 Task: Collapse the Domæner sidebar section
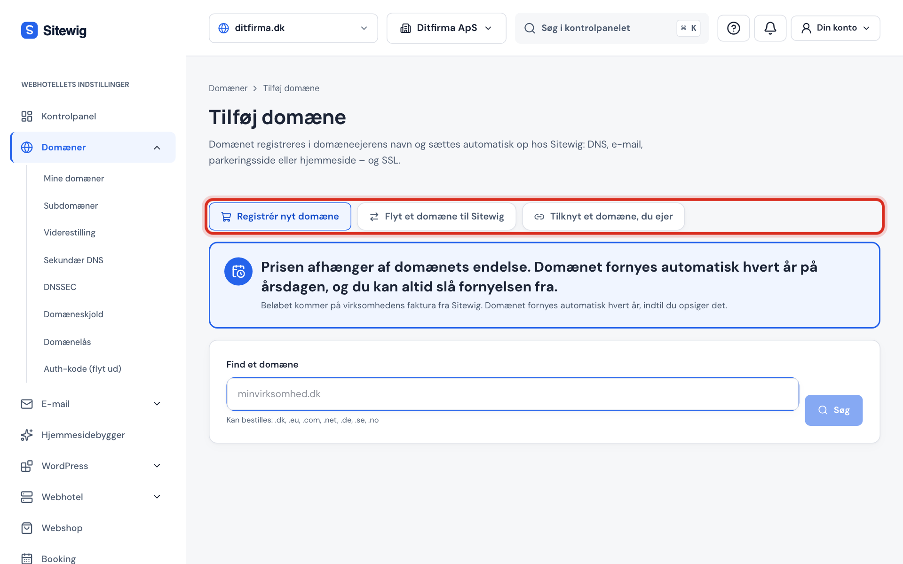(x=157, y=148)
